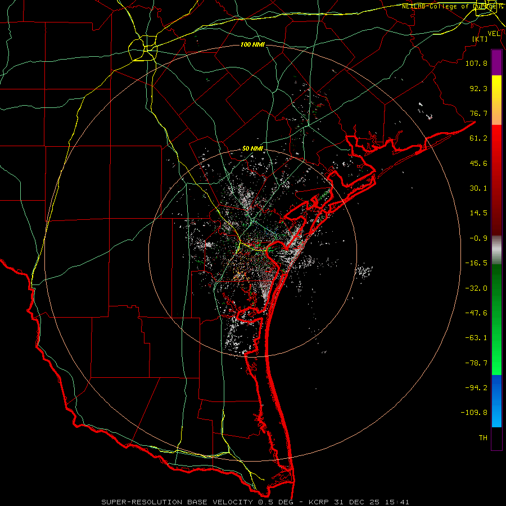Click the 61.2 velocity scale value
506x506 pixels.
click(478, 138)
